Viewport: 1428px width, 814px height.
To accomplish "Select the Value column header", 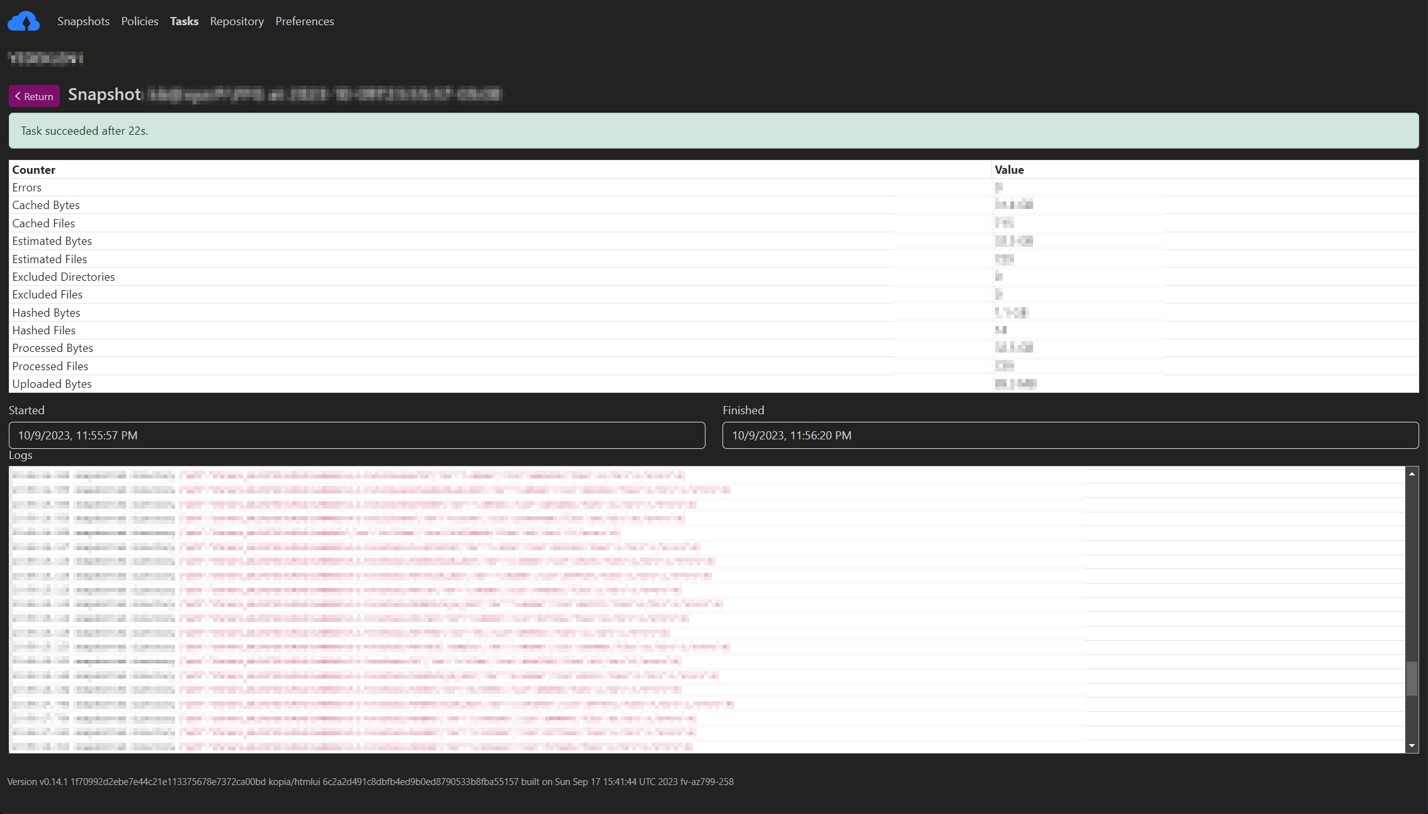I will coord(1008,169).
